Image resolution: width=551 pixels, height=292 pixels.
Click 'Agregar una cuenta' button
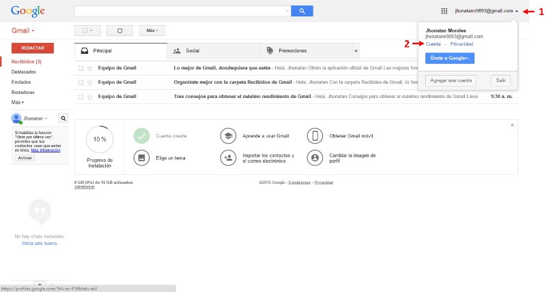(451, 80)
